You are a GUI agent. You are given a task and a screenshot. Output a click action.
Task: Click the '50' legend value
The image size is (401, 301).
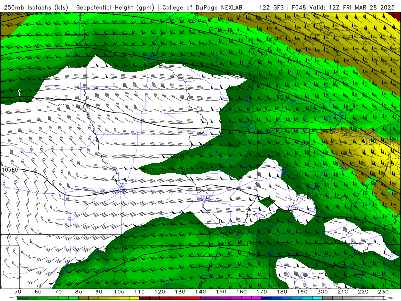point(18,292)
